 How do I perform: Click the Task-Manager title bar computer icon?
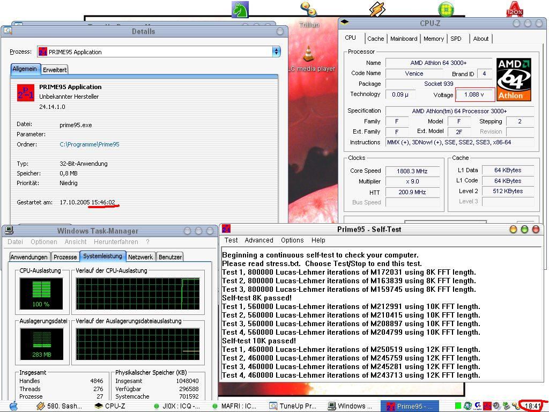[x=9, y=230]
